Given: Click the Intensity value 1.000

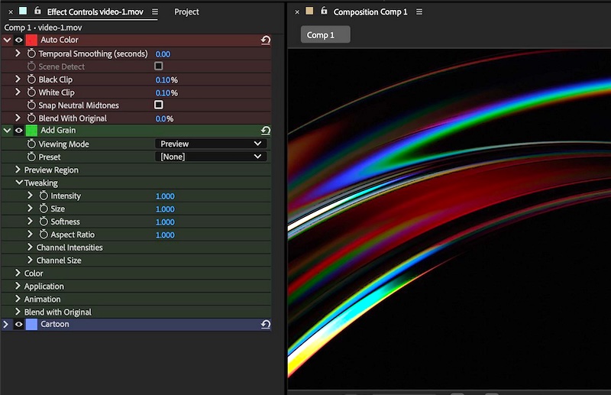Looking at the screenshot, I should [x=165, y=196].
